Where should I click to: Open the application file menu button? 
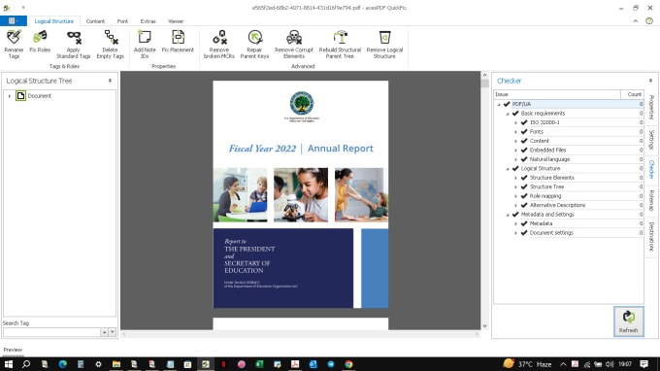click(14, 20)
